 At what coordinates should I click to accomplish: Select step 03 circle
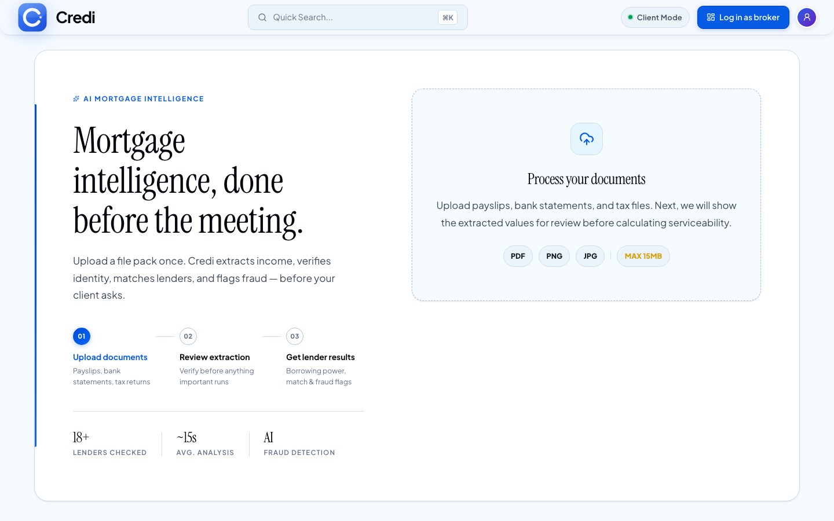coord(295,336)
